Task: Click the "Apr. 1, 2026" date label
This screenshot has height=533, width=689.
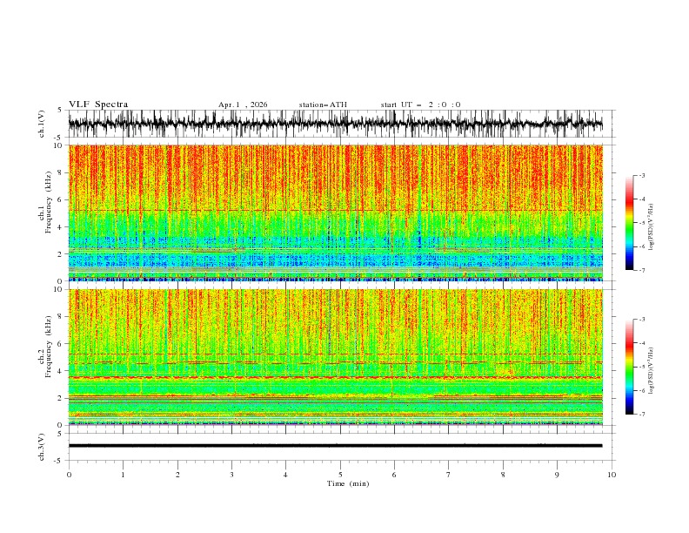Action: coord(243,105)
